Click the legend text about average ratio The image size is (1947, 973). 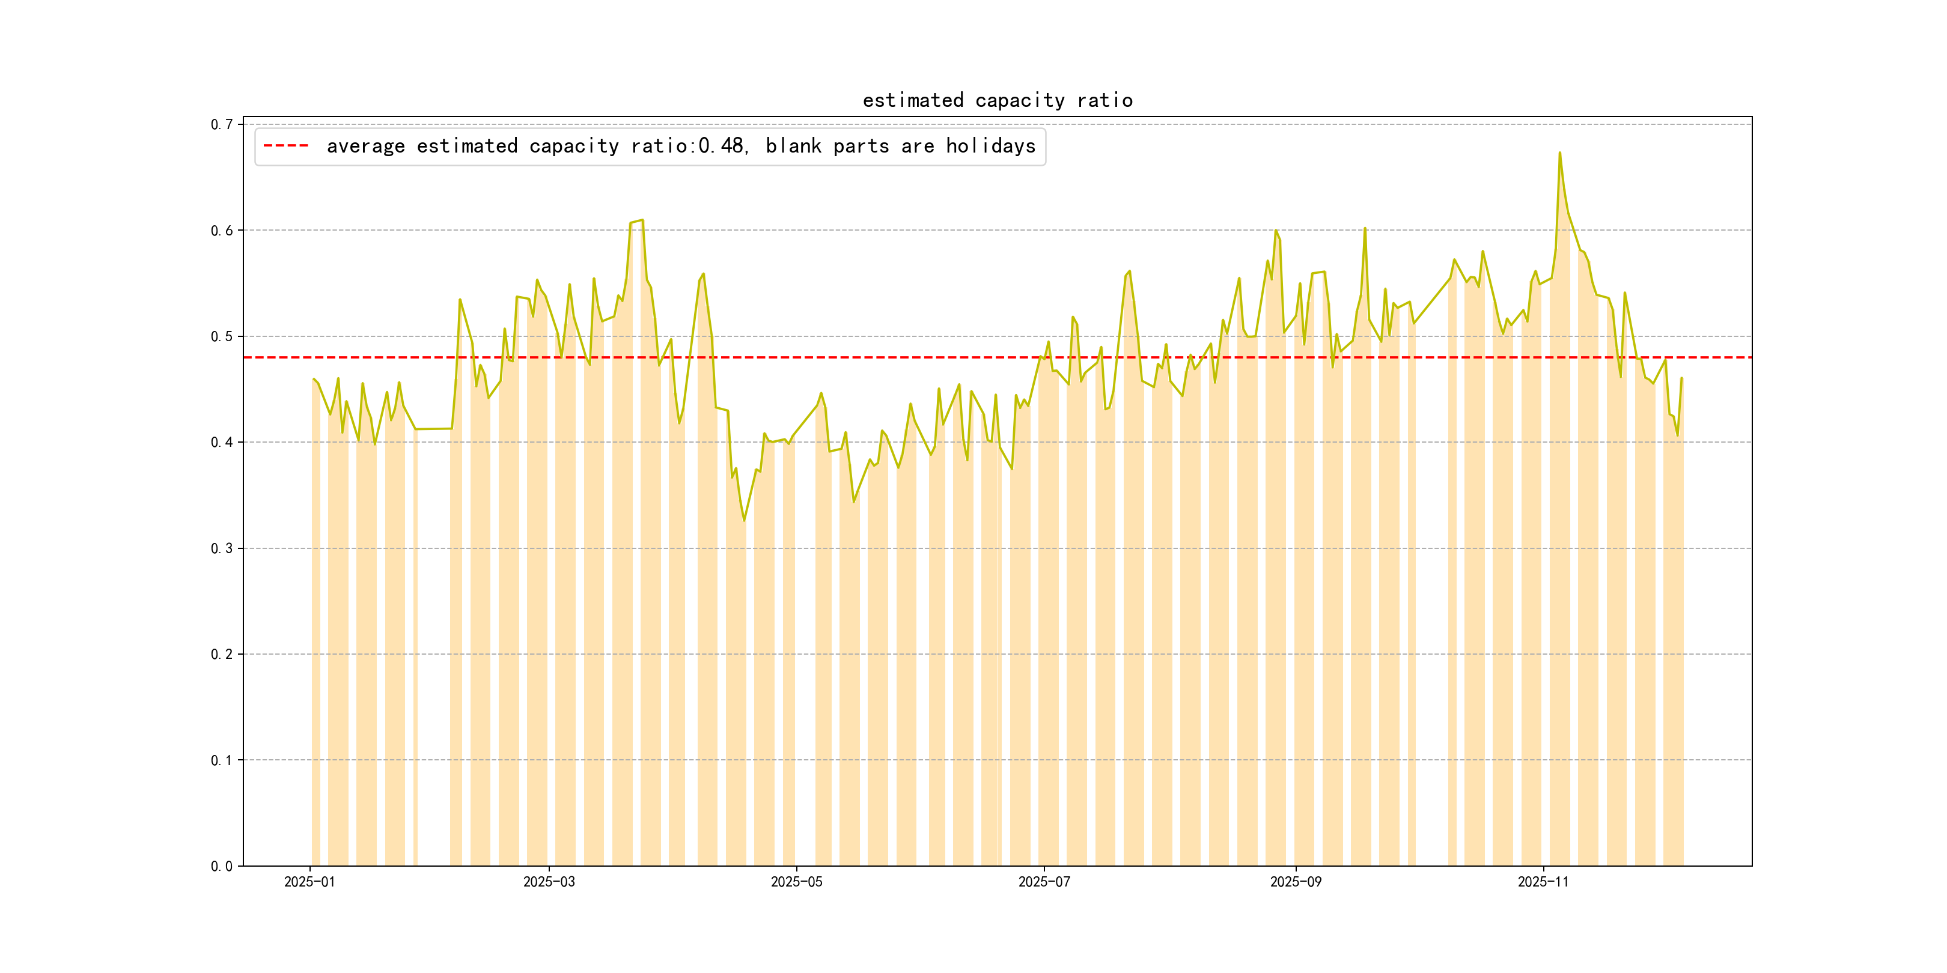point(680,146)
